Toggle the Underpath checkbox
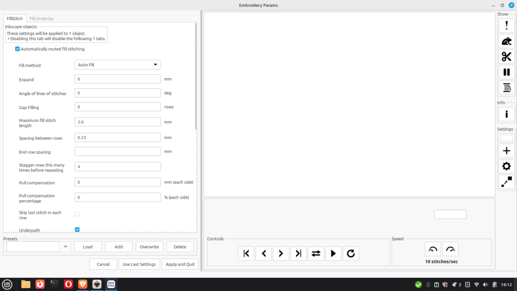This screenshot has height=291, width=517. (x=77, y=230)
